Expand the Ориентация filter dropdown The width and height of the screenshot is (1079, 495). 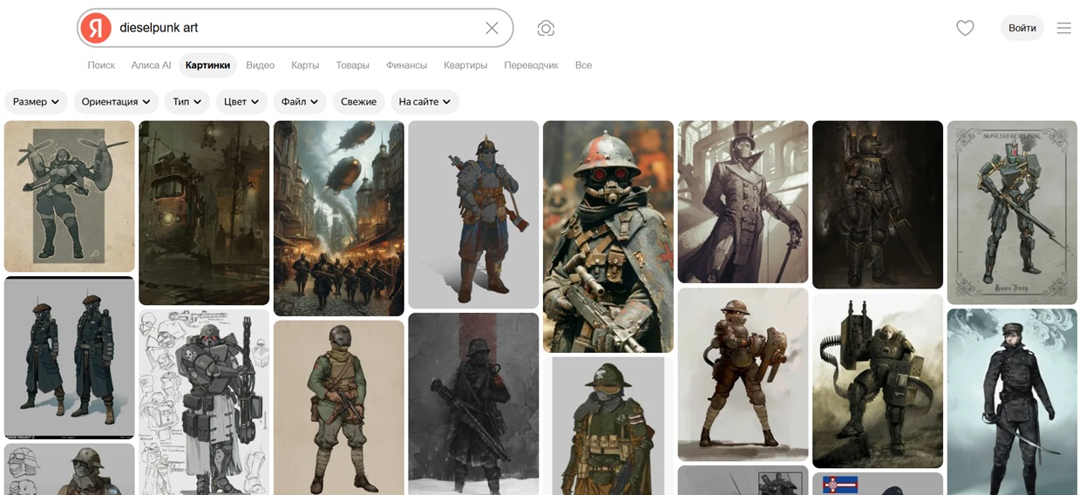point(116,102)
